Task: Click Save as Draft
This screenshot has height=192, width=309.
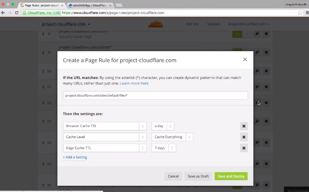Action: (198, 176)
